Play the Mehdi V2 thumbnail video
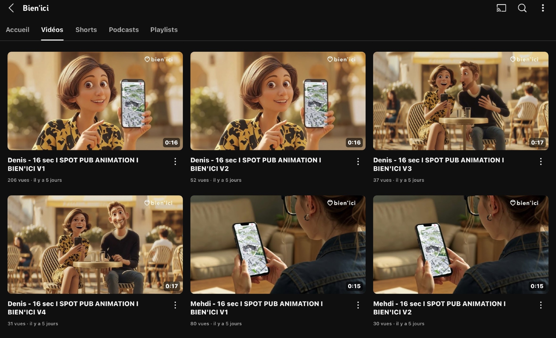Viewport: 556px width, 338px height. click(461, 245)
